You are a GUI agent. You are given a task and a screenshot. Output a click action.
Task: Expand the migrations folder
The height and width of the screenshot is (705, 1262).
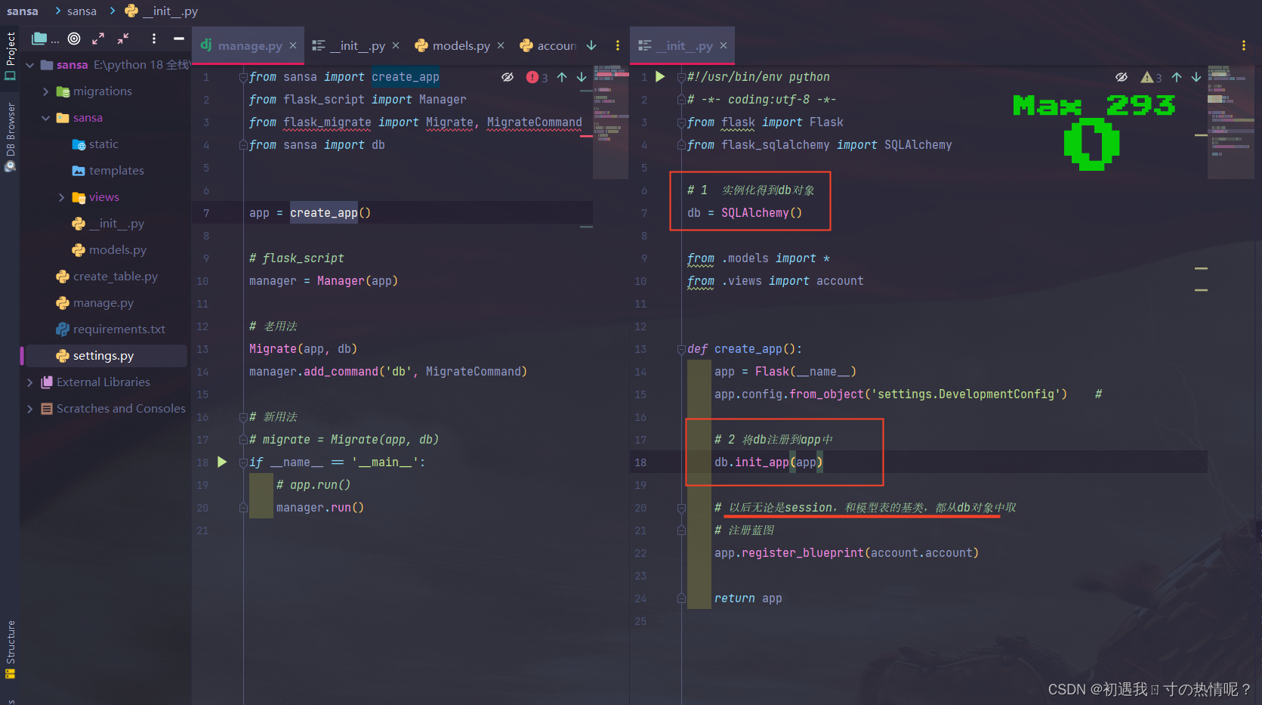click(46, 91)
